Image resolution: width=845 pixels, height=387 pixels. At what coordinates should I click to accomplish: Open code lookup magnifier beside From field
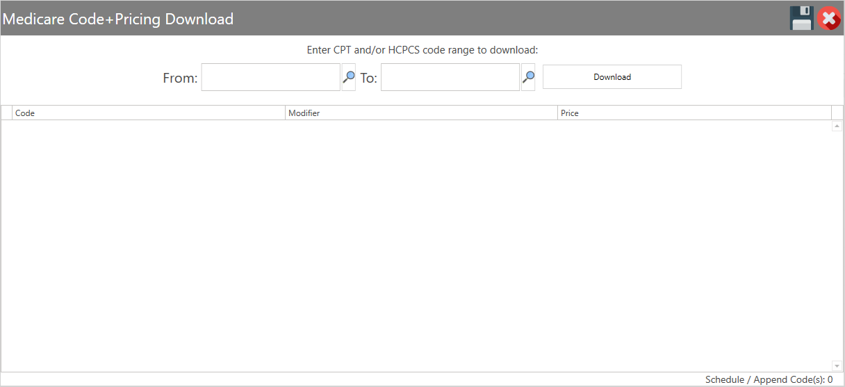coord(349,77)
